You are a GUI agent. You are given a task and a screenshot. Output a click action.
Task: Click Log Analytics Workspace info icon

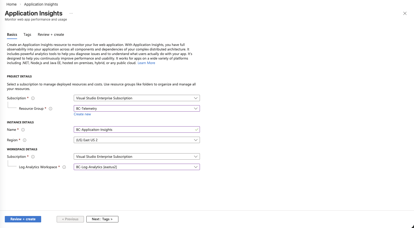coord(64,167)
